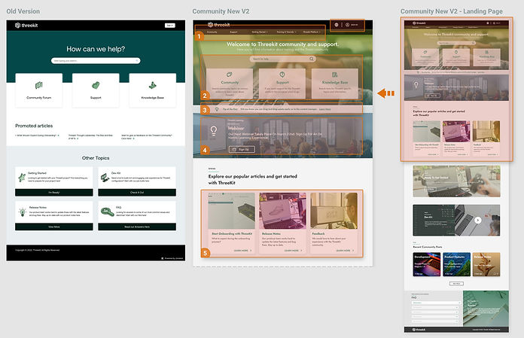Viewport: 524px width, 338px height.
Task: Open first promoted article about Onboarding
Action: [x=37, y=136]
